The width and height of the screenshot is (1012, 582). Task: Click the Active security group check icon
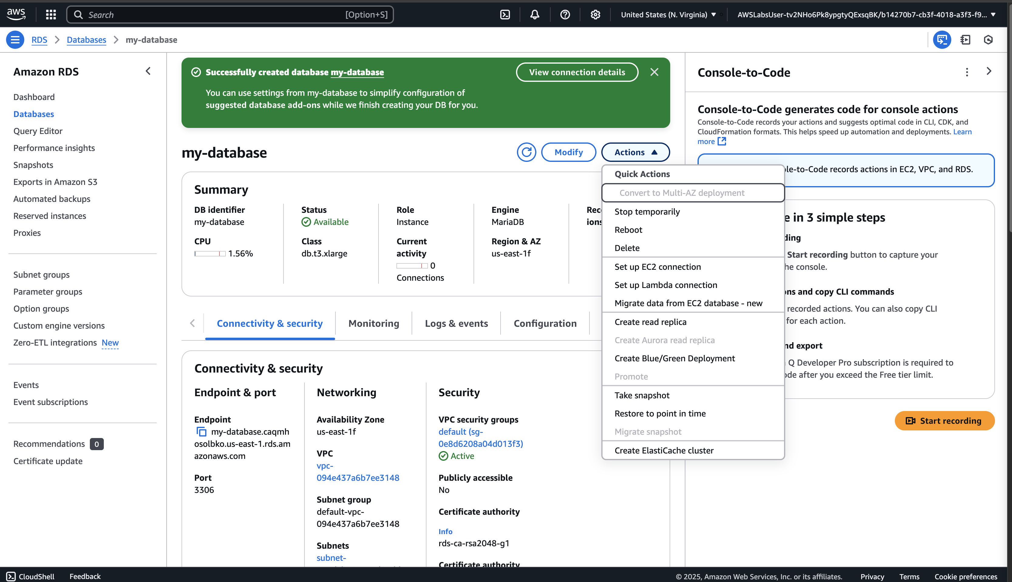443,456
